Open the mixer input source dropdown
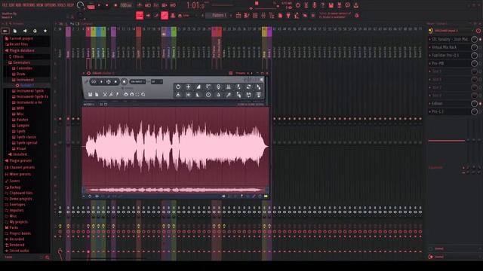The image size is (483, 271). tap(451, 31)
